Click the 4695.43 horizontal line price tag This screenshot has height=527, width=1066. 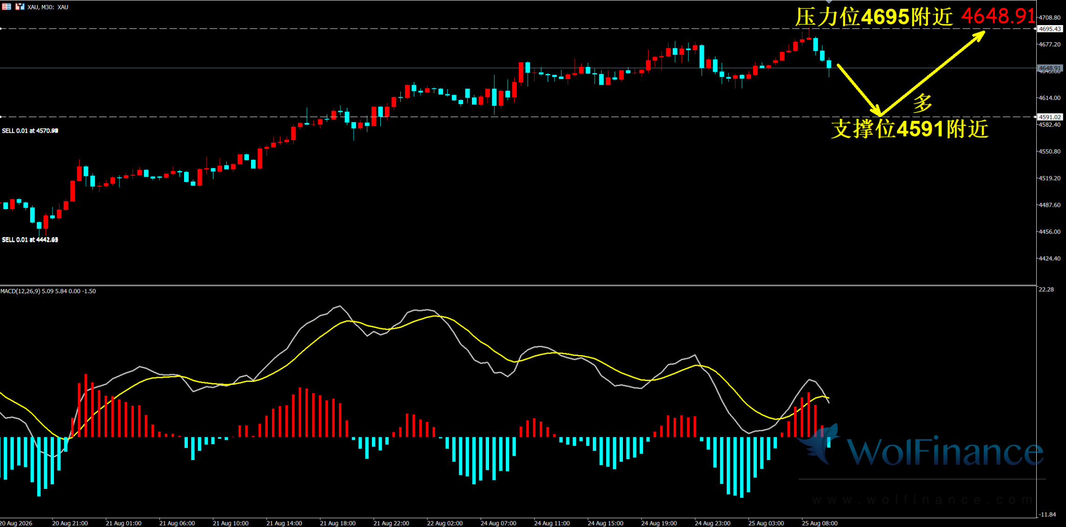point(1050,29)
